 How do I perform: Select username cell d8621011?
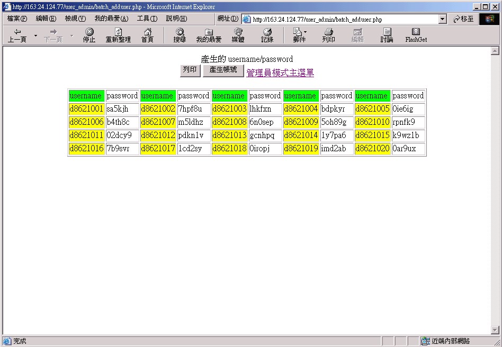click(x=86, y=135)
